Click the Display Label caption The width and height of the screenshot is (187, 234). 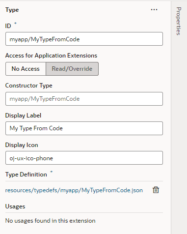tap(23, 116)
